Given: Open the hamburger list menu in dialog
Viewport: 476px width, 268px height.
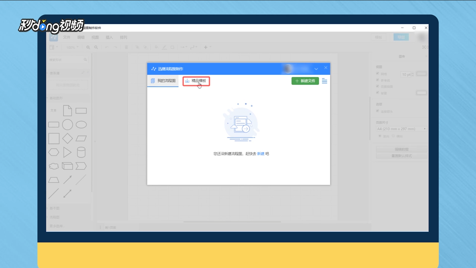Looking at the screenshot, I should (x=325, y=81).
